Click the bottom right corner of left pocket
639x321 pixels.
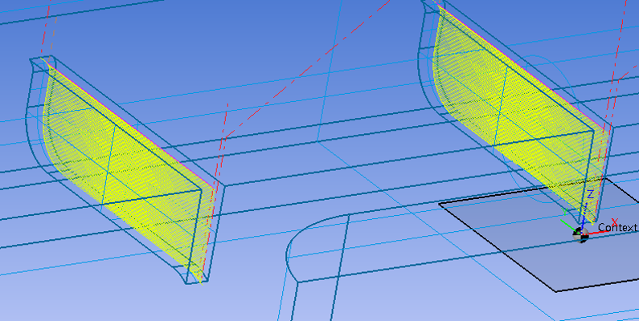click(199, 282)
